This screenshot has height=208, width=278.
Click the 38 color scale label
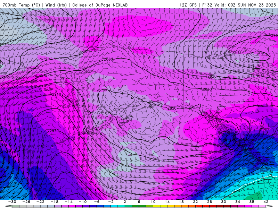point(252,202)
